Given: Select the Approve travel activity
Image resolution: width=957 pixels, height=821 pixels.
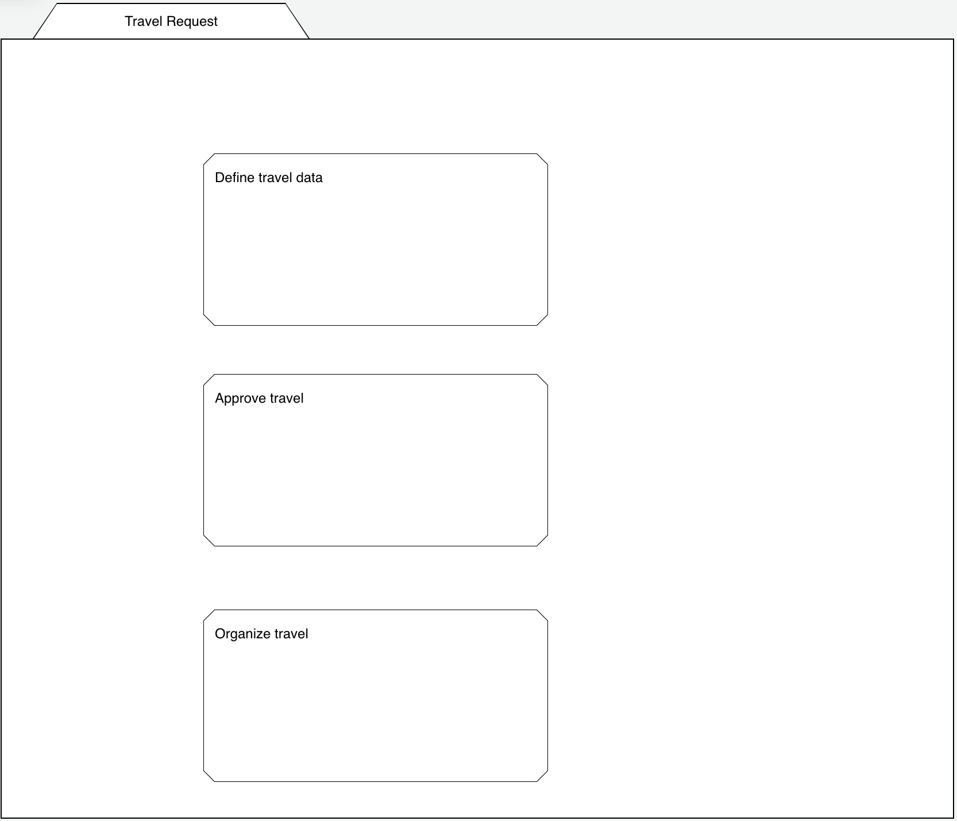Looking at the screenshot, I should point(376,460).
